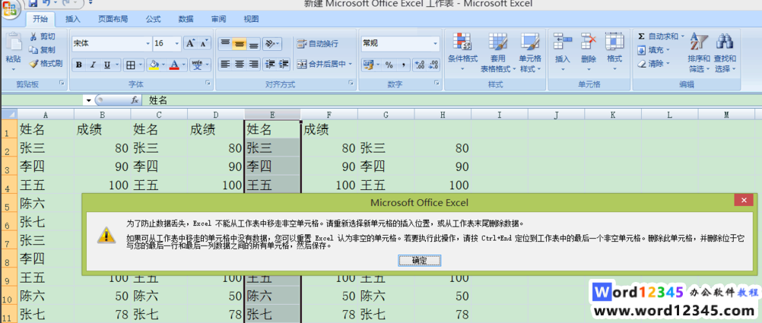The height and width of the screenshot is (323, 762).
Task: Click the text orientation icon
Action: click(x=269, y=43)
